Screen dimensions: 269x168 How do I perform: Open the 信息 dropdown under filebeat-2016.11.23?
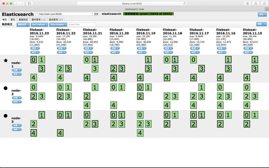(35, 48)
